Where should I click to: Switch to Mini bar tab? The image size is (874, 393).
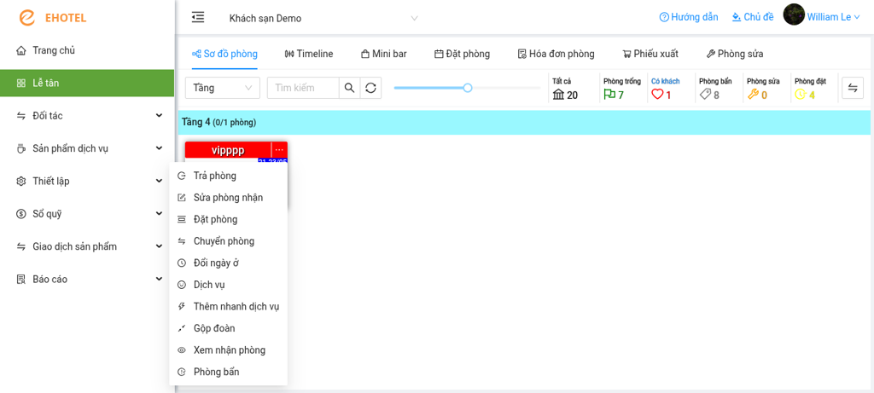pyautogui.click(x=383, y=54)
